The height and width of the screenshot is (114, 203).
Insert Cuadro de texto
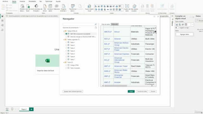pyautogui.click(x=127, y=8)
